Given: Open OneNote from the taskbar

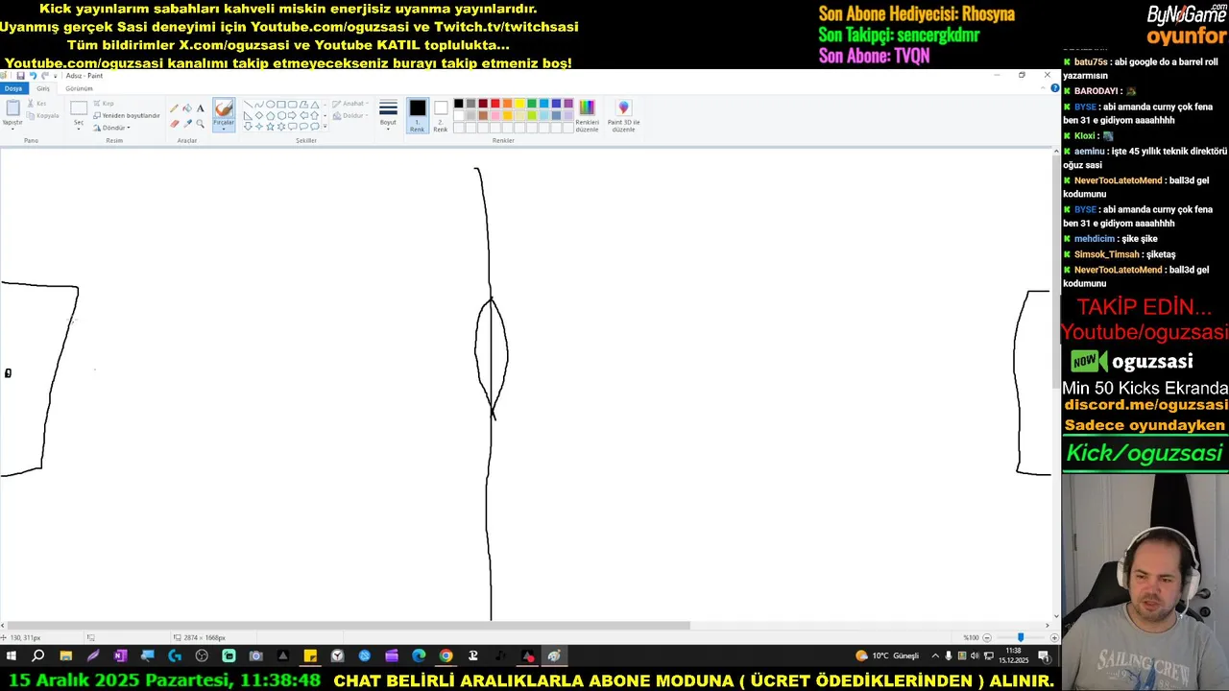Looking at the screenshot, I should pos(120,656).
